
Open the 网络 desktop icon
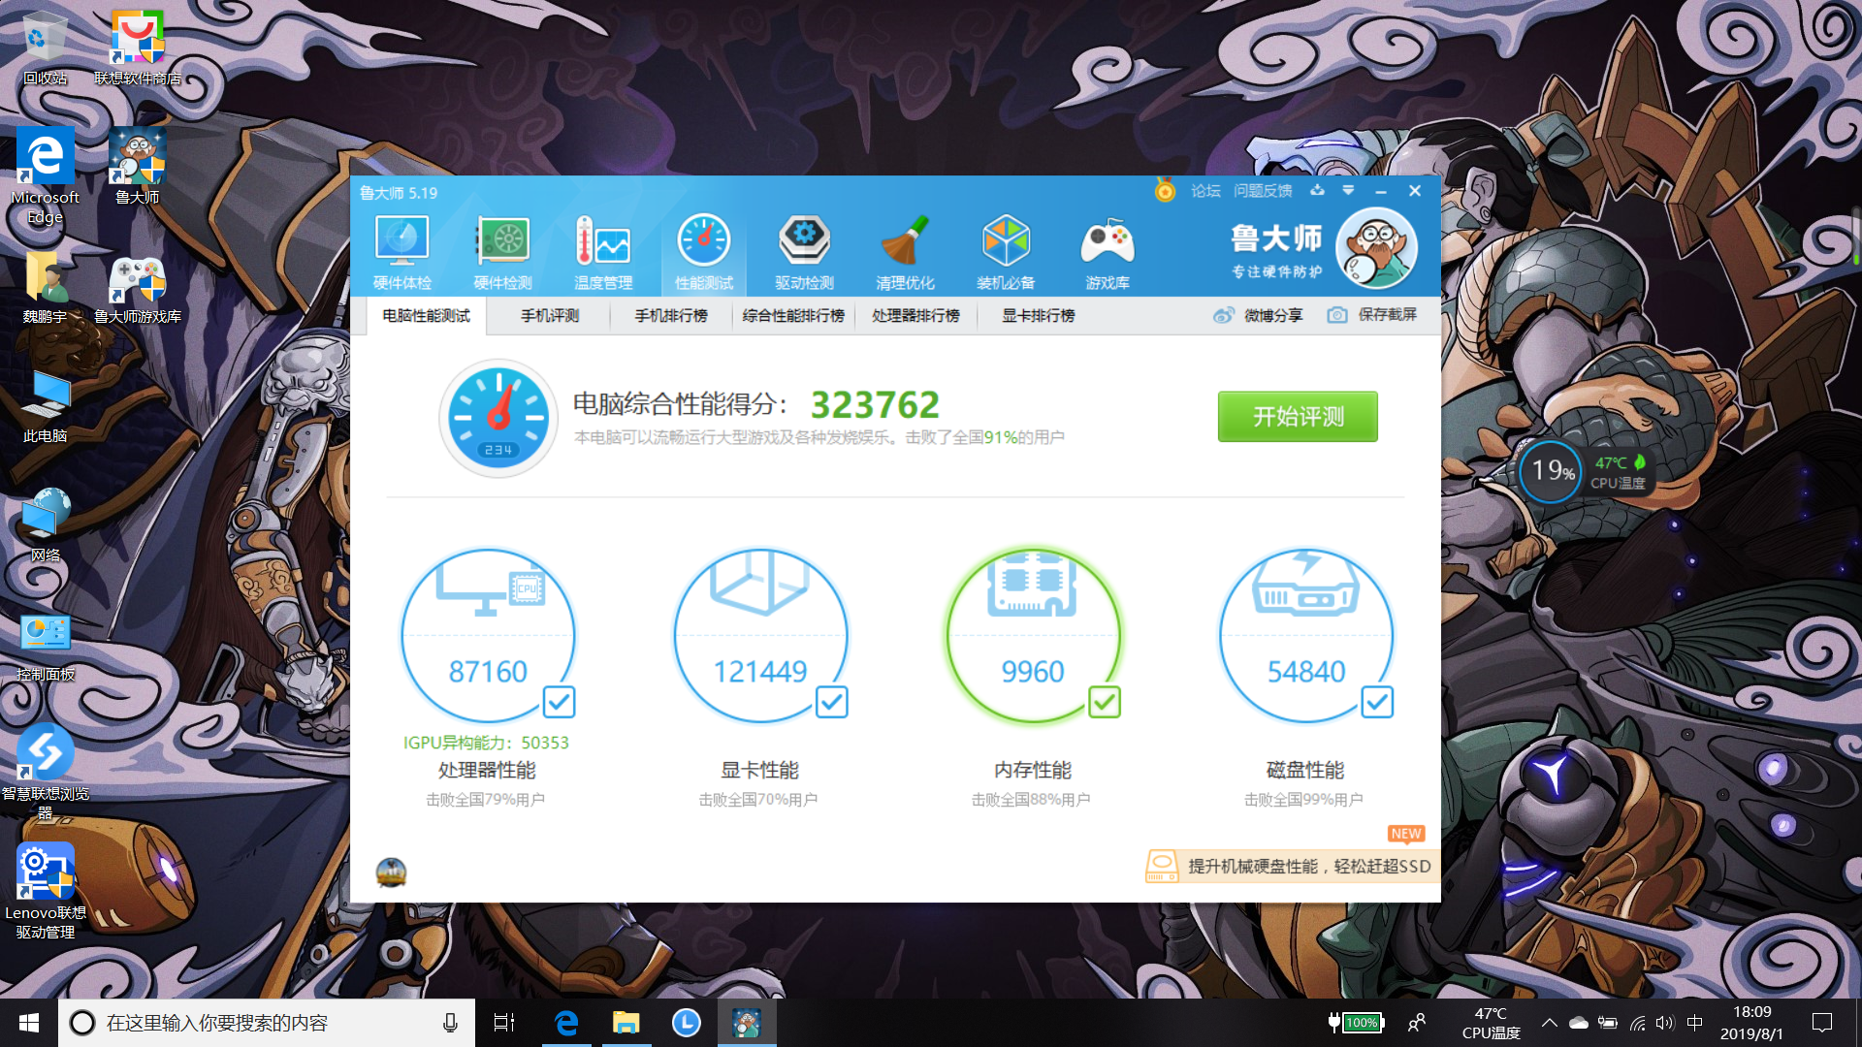(x=45, y=526)
